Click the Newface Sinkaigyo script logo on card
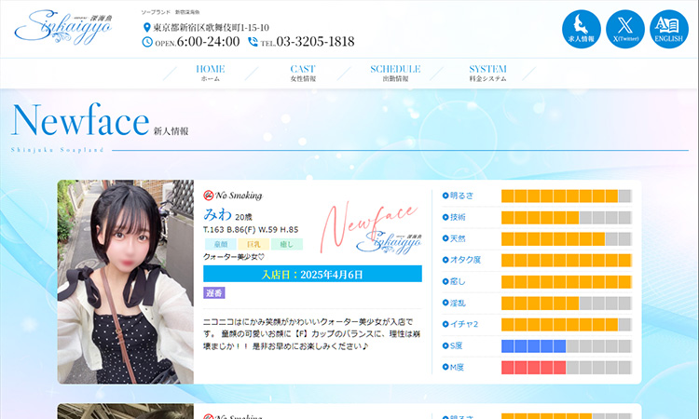 pos(371,229)
